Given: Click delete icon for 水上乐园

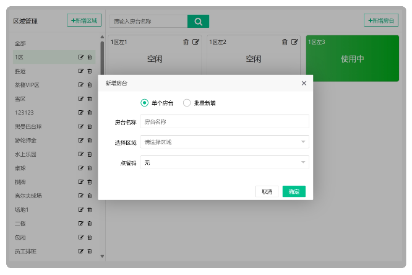Looking at the screenshot, I should [89, 154].
